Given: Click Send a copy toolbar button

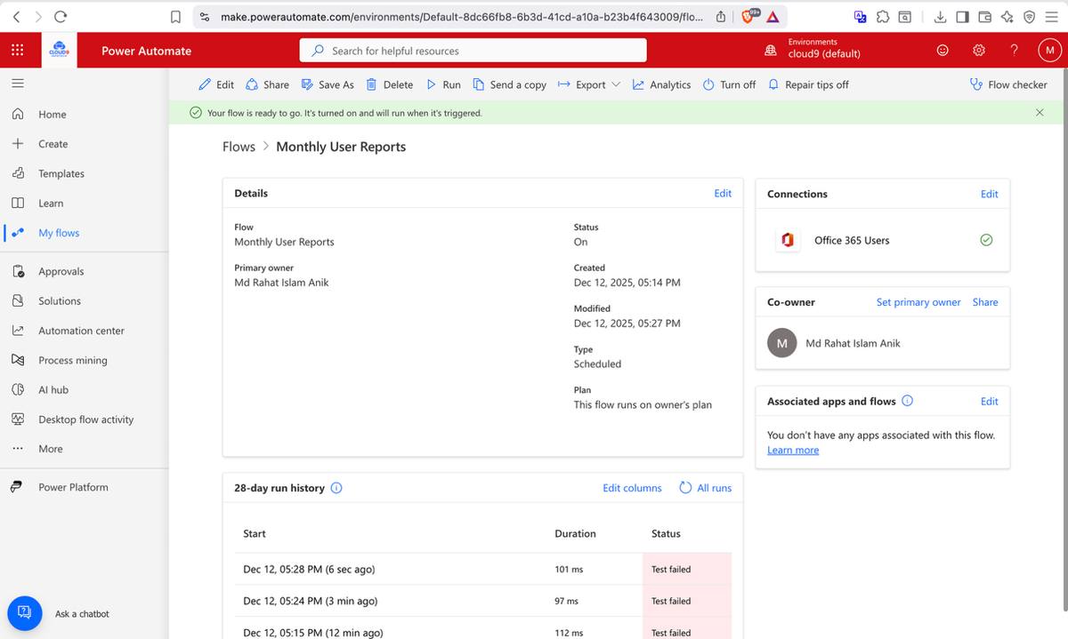Looking at the screenshot, I should pyautogui.click(x=509, y=84).
